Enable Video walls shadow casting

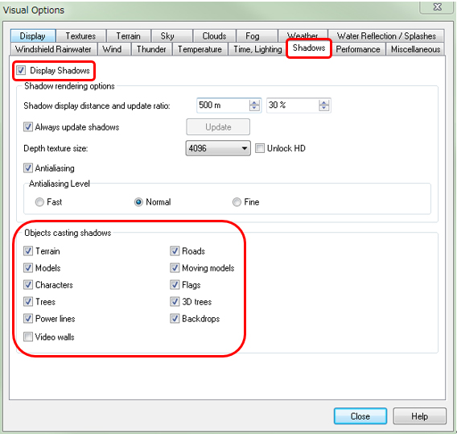point(28,337)
